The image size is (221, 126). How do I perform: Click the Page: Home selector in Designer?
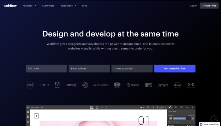pyautogui.click(x=35, y=107)
